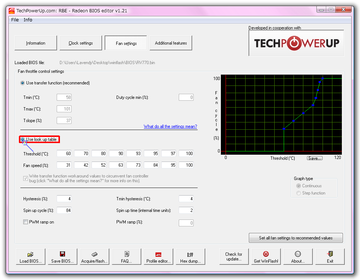Viewport: 360px width, 280px height.
Task: Click the Check for update... button
Action: [x=234, y=257]
